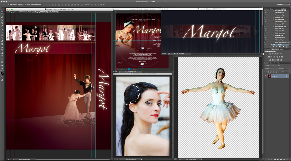This screenshot has width=291, height=161.
Task: Create new action set folder icon
Action: pos(280,47)
